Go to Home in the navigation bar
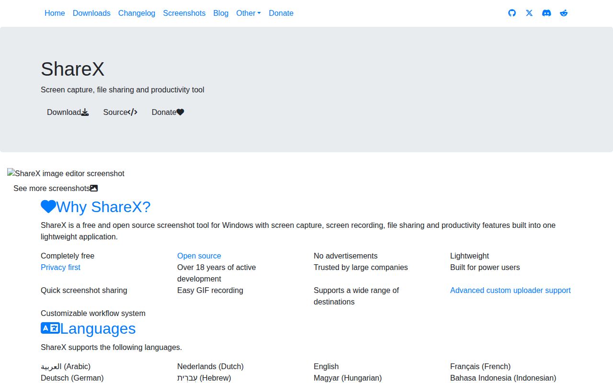 tap(55, 13)
